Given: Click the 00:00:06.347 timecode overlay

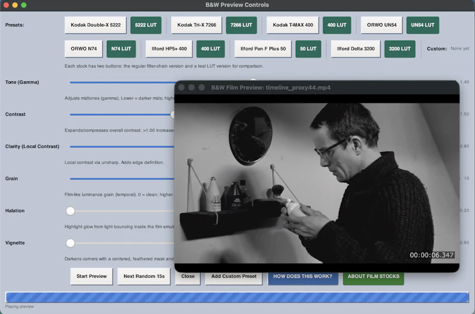Looking at the screenshot, I should 432,255.
